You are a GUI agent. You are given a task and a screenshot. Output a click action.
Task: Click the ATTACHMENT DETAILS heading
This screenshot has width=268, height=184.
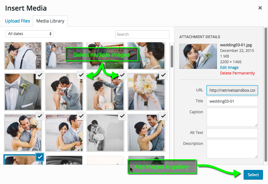[200, 37]
